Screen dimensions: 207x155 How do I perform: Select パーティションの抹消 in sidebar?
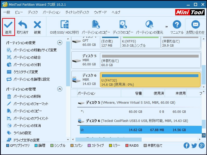(x=24, y=126)
